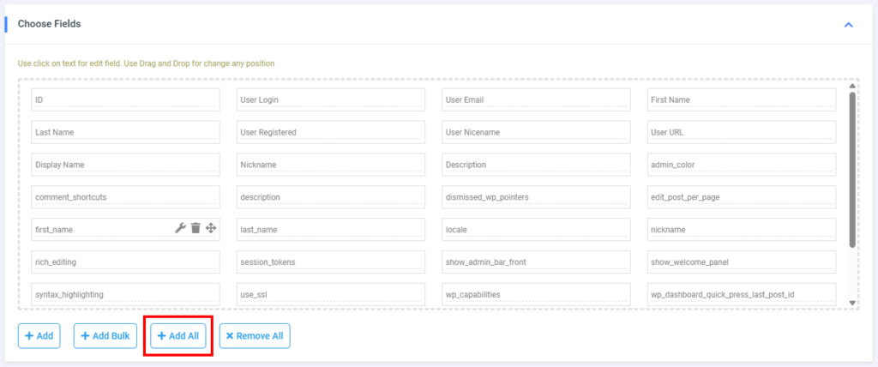The height and width of the screenshot is (367, 878).
Task: Click the Add Bulk button
Action: click(x=105, y=336)
